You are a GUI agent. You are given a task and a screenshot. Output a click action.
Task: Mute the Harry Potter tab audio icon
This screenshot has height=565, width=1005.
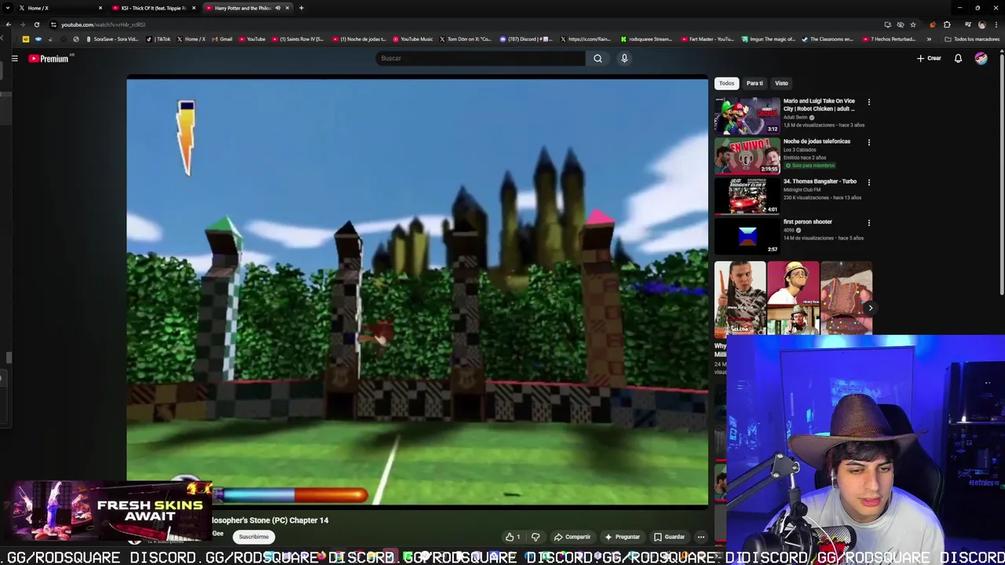coord(277,8)
